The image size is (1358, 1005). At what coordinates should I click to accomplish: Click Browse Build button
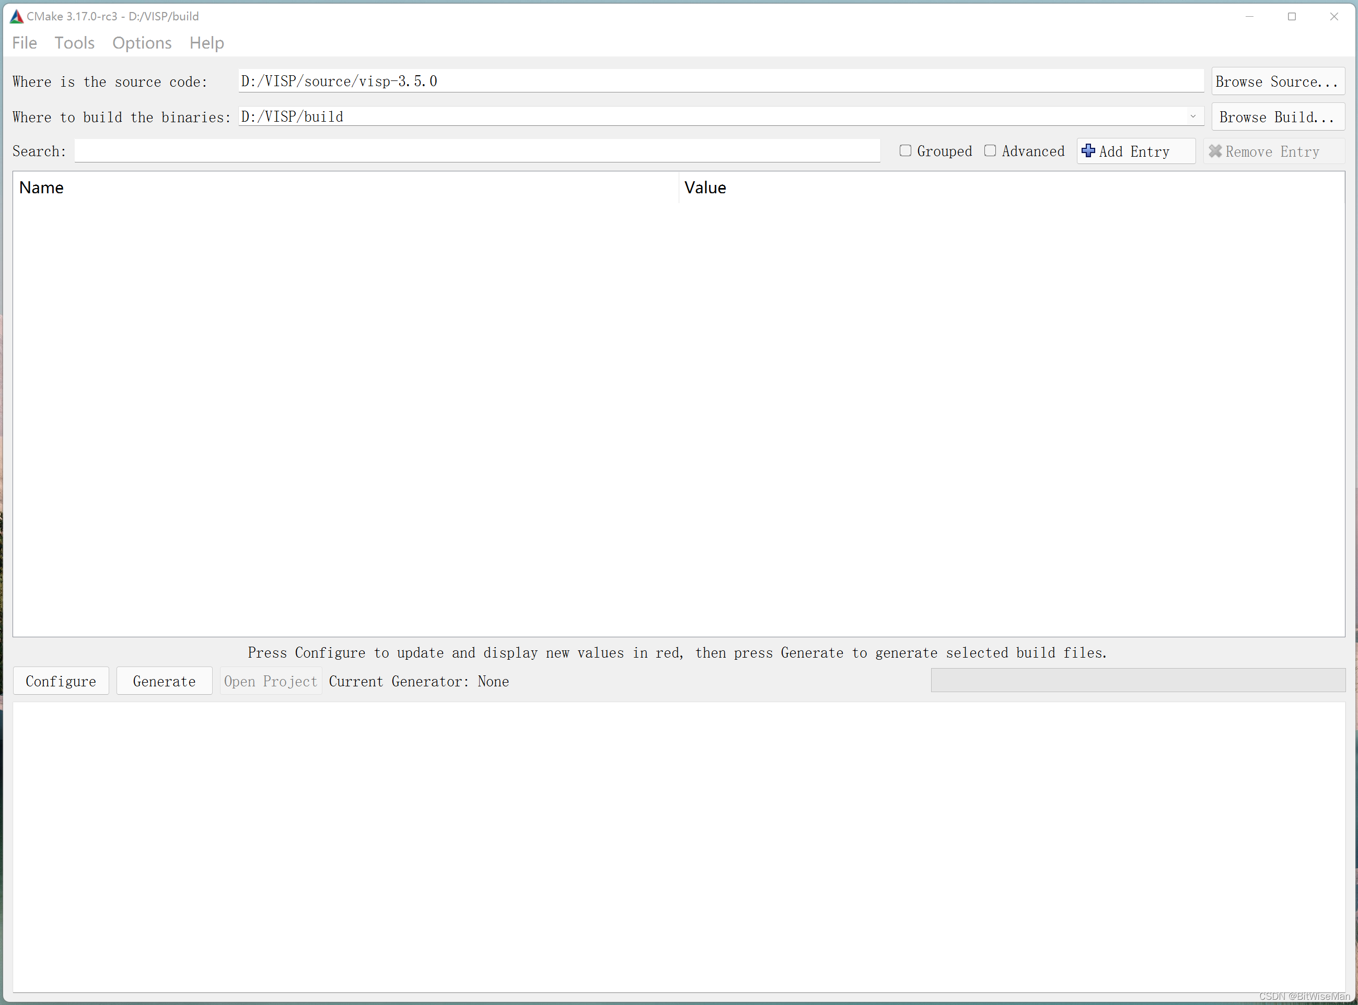(1277, 116)
